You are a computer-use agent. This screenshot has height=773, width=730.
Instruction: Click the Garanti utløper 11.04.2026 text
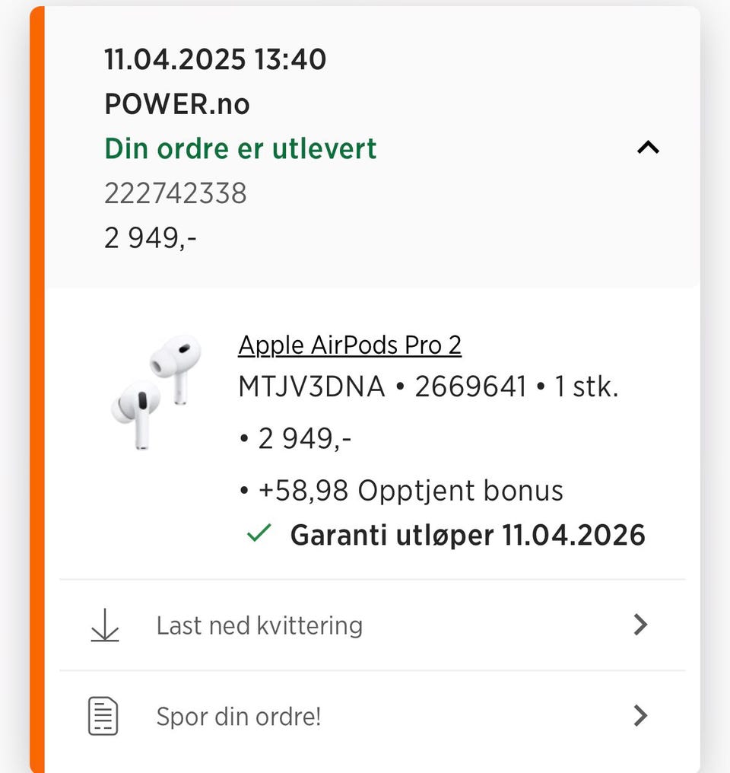click(x=468, y=535)
